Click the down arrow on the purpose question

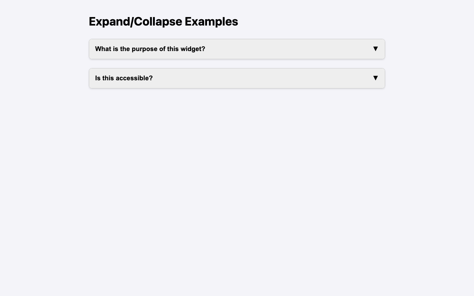click(x=375, y=49)
